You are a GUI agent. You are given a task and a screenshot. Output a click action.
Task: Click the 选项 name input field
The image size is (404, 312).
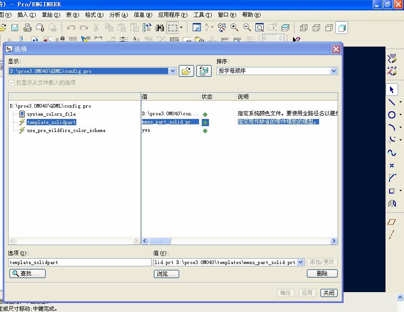79,262
